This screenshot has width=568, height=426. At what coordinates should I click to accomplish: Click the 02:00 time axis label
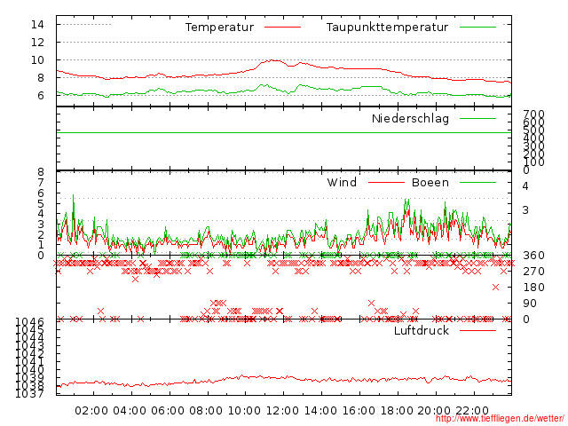(x=91, y=411)
